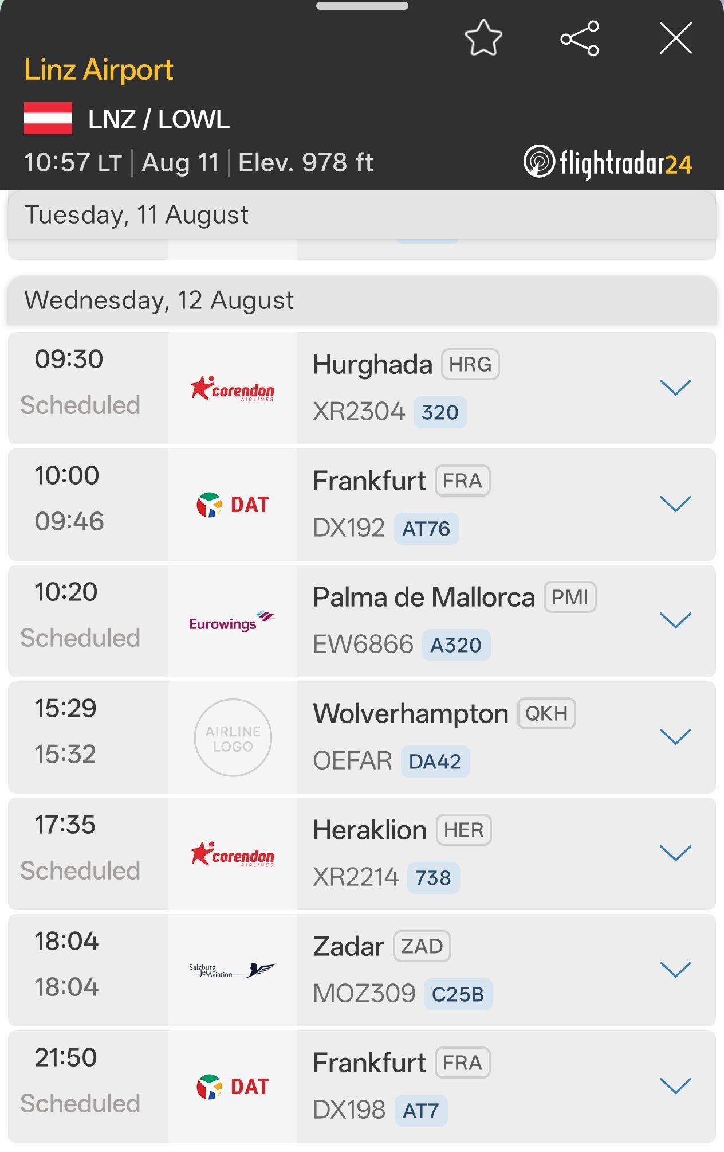This screenshot has width=724, height=1152.
Task: Expand Zadar MOZ309 flight chevron
Action: (x=676, y=970)
